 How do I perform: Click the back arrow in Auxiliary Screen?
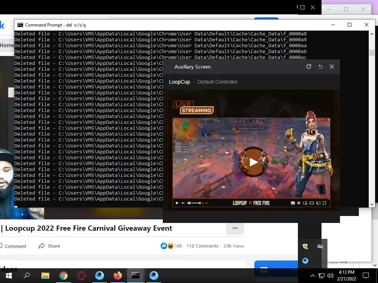[x=320, y=67]
